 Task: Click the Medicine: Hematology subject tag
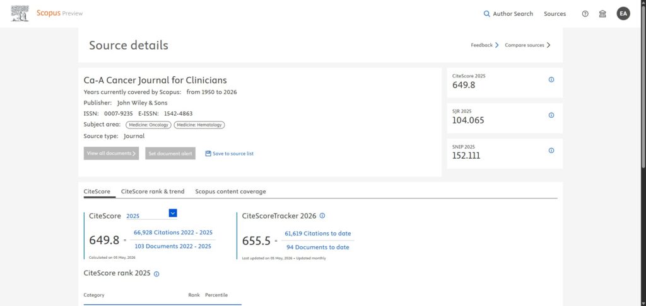tap(199, 125)
